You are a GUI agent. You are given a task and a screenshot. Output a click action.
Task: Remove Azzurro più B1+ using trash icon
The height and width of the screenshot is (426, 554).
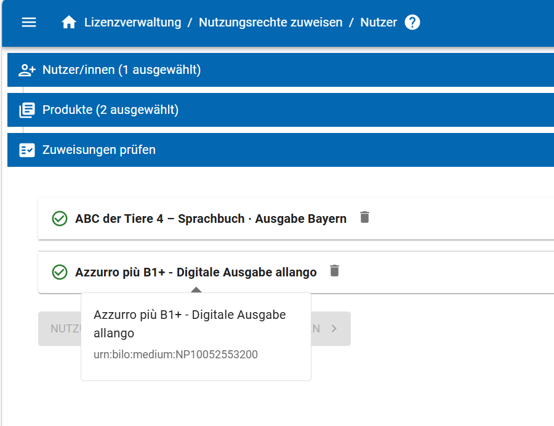click(x=334, y=271)
